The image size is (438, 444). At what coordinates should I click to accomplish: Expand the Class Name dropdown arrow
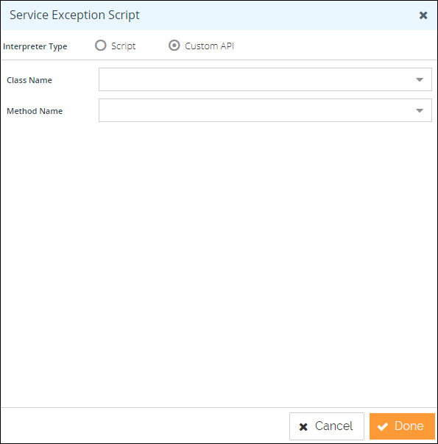click(420, 79)
